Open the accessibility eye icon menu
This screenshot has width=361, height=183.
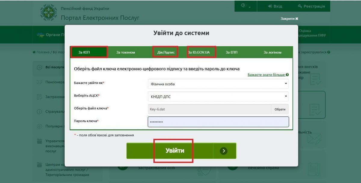243,5
